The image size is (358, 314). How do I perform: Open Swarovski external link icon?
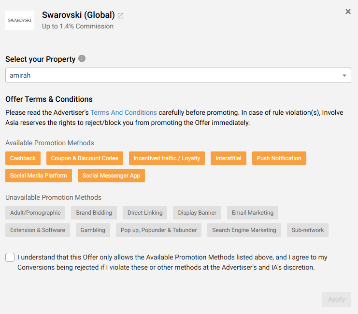click(121, 15)
